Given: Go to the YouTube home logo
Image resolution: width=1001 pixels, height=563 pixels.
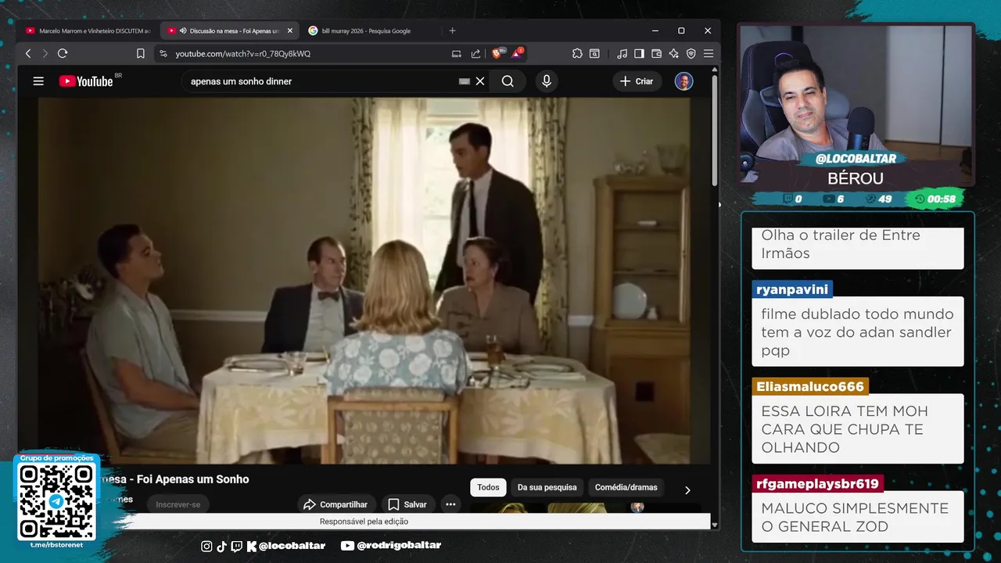Looking at the screenshot, I should pyautogui.click(x=86, y=81).
